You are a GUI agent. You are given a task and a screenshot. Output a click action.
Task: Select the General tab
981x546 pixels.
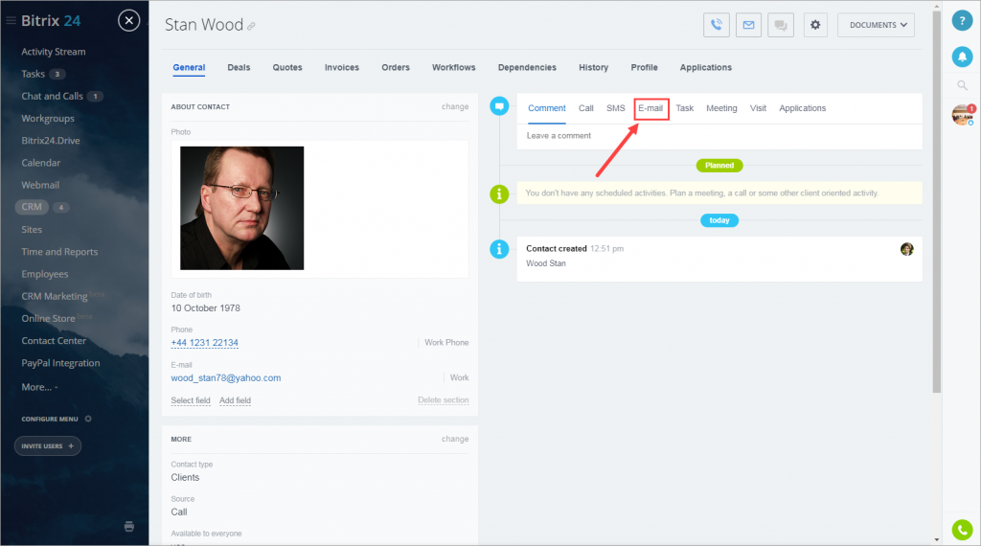point(189,68)
